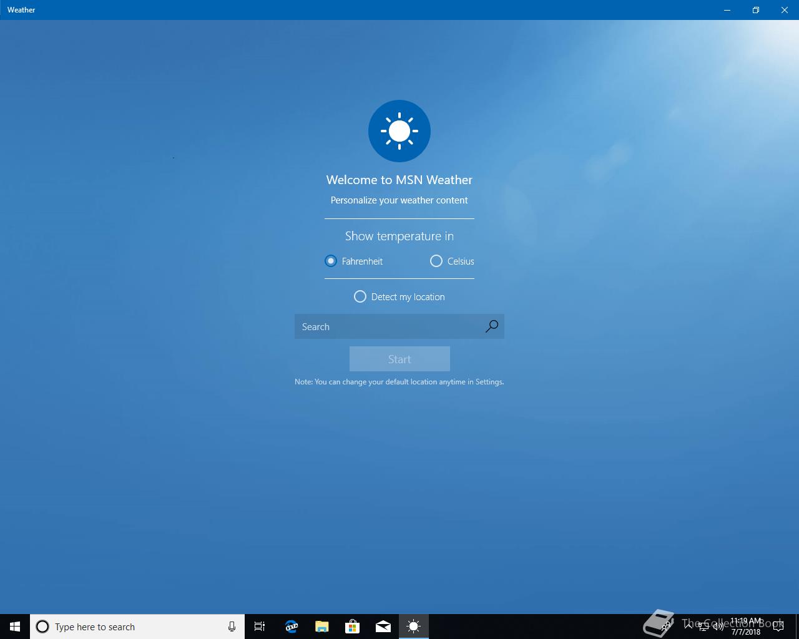Screen dimensions: 799x639
Task: Open the clock showing 11:19 AM
Action: (x=746, y=627)
